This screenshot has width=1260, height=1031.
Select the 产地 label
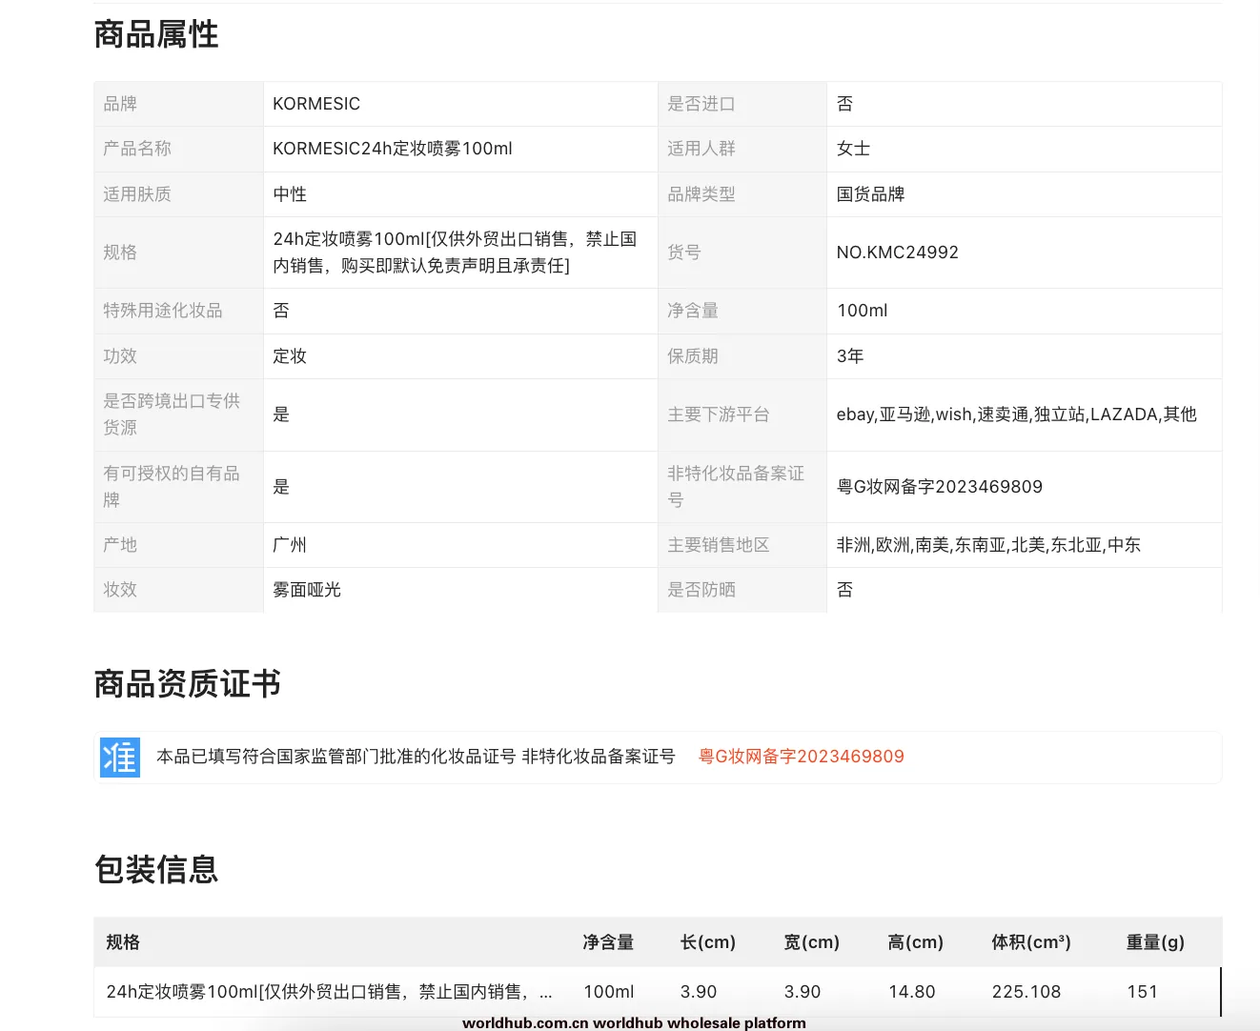tap(120, 545)
